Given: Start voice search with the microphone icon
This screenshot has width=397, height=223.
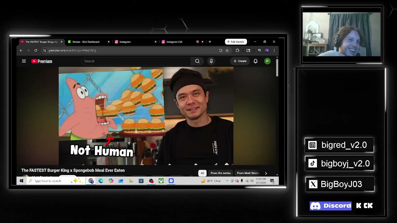Looking at the screenshot, I should (x=211, y=61).
